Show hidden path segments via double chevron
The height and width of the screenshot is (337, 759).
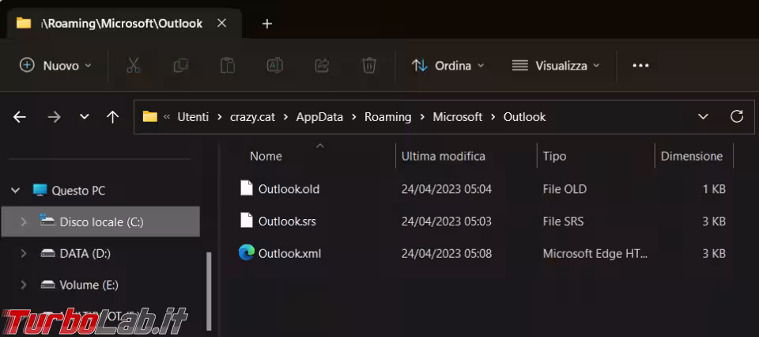167,117
